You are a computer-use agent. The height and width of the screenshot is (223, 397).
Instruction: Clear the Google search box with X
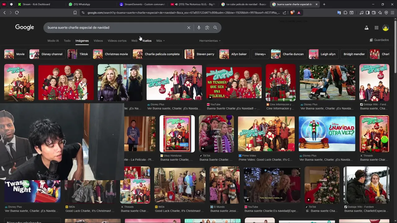pos(189,28)
